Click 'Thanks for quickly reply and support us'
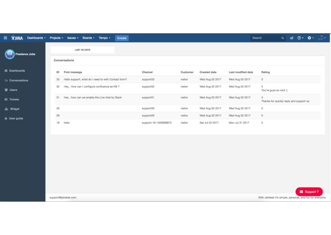 285,101
